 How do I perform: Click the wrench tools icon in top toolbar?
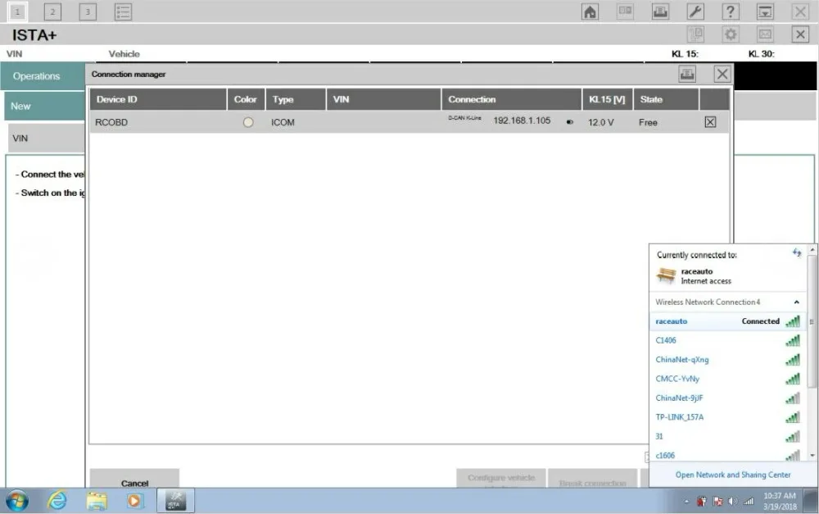[x=695, y=11]
